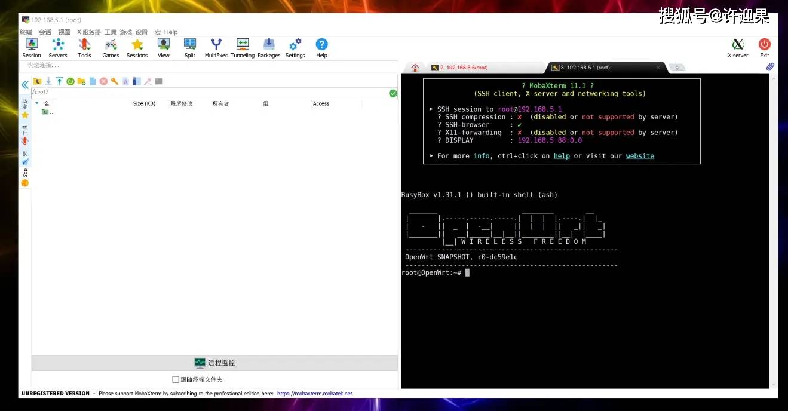The width and height of the screenshot is (788, 411).
Task: Click the blue panel icon in SFTP toolbar
Action: pyautogui.click(x=136, y=81)
